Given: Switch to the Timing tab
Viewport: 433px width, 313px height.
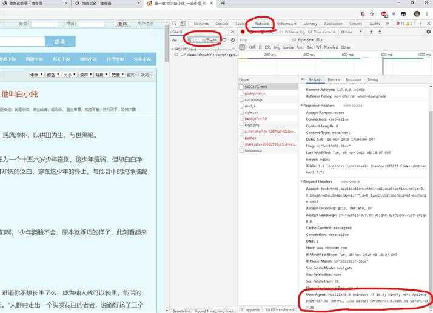Looking at the screenshot, I should [x=372, y=79].
